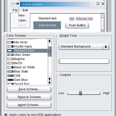Click the Standard text sample
The image size is (116, 116).
point(47,18)
